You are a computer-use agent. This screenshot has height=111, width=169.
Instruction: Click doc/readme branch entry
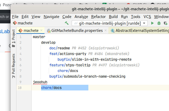[x=60, y=48]
